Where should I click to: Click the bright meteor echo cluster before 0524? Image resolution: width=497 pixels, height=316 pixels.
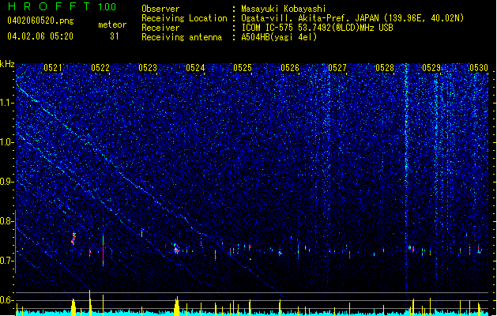tap(176, 249)
